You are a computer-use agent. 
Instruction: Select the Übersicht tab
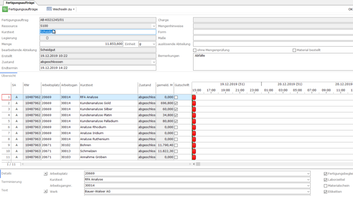click(9, 76)
